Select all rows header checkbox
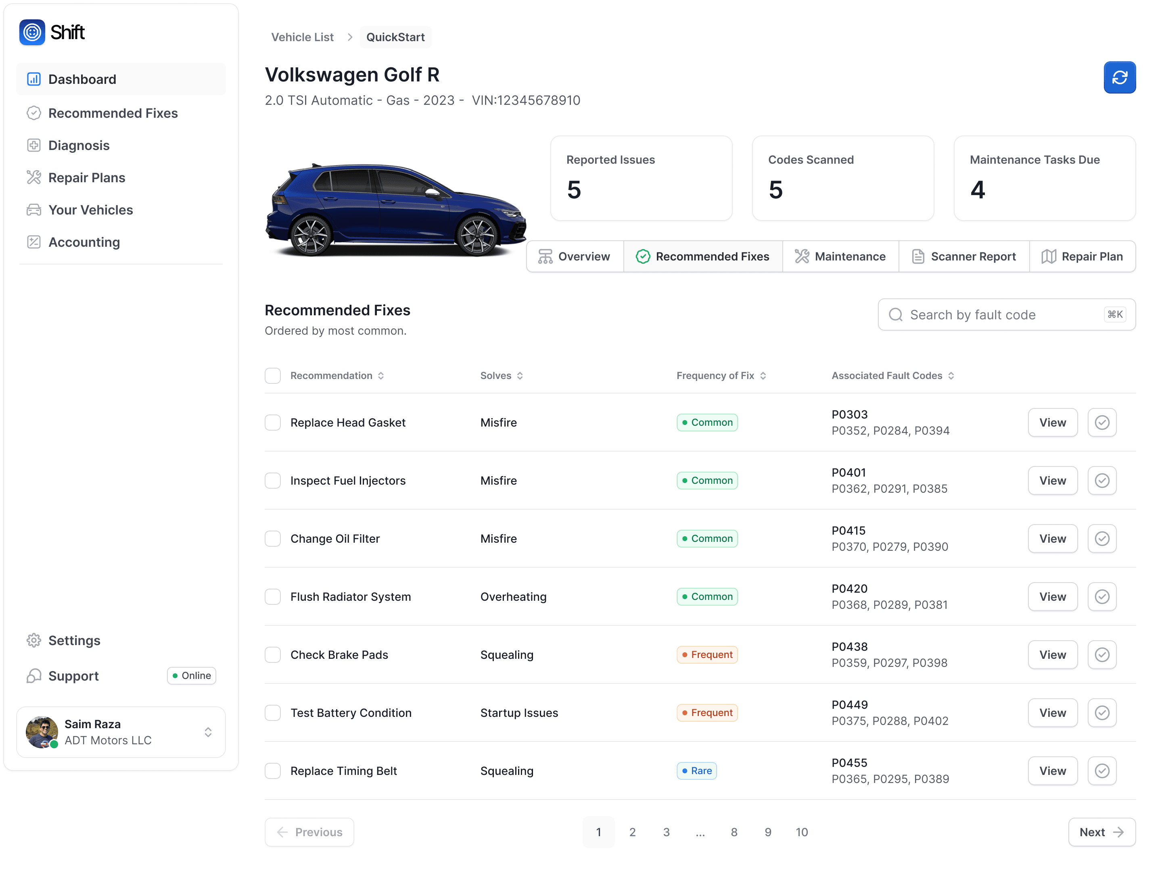Image resolution: width=1162 pixels, height=887 pixels. [x=273, y=375]
